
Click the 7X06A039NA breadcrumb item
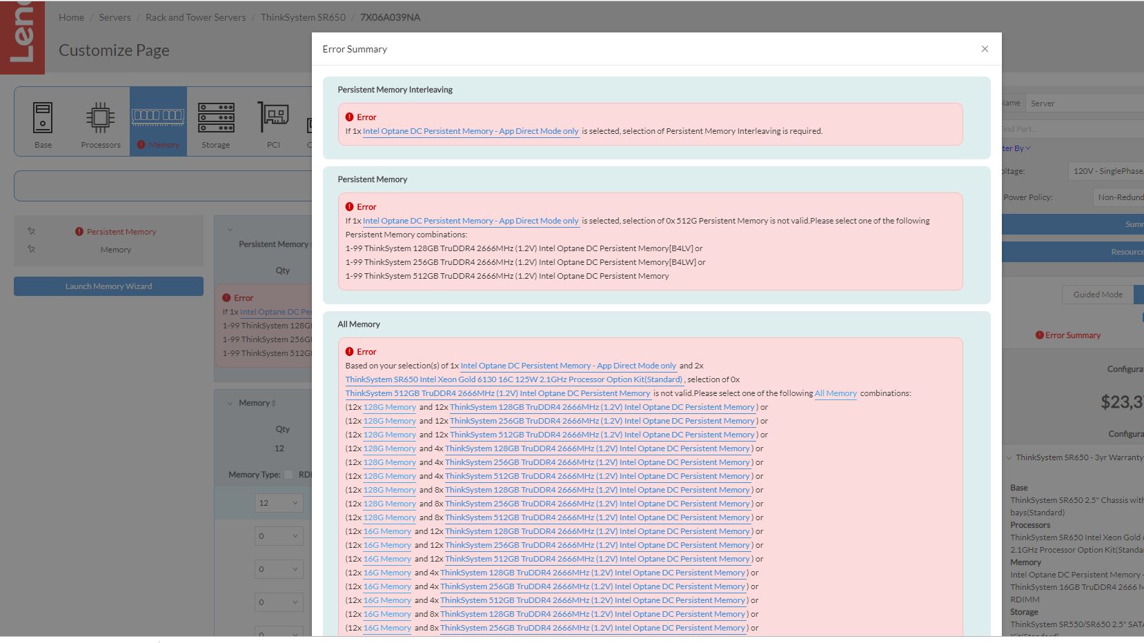point(390,17)
